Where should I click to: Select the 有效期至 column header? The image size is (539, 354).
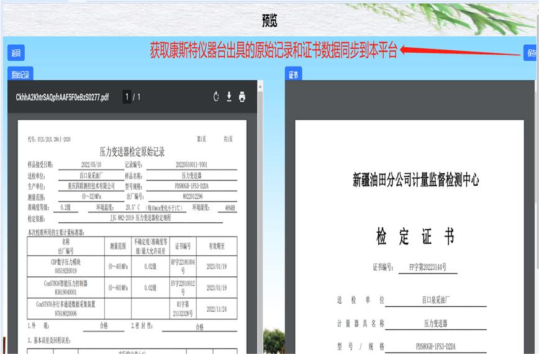(x=217, y=246)
